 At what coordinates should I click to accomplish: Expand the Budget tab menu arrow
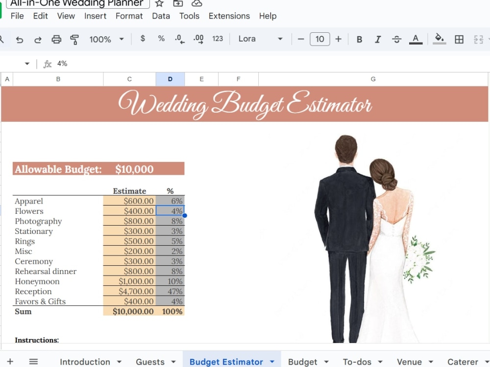click(x=326, y=362)
